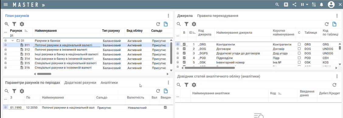
Task: Click new document icon in Джерела panel
Action: point(334,24)
